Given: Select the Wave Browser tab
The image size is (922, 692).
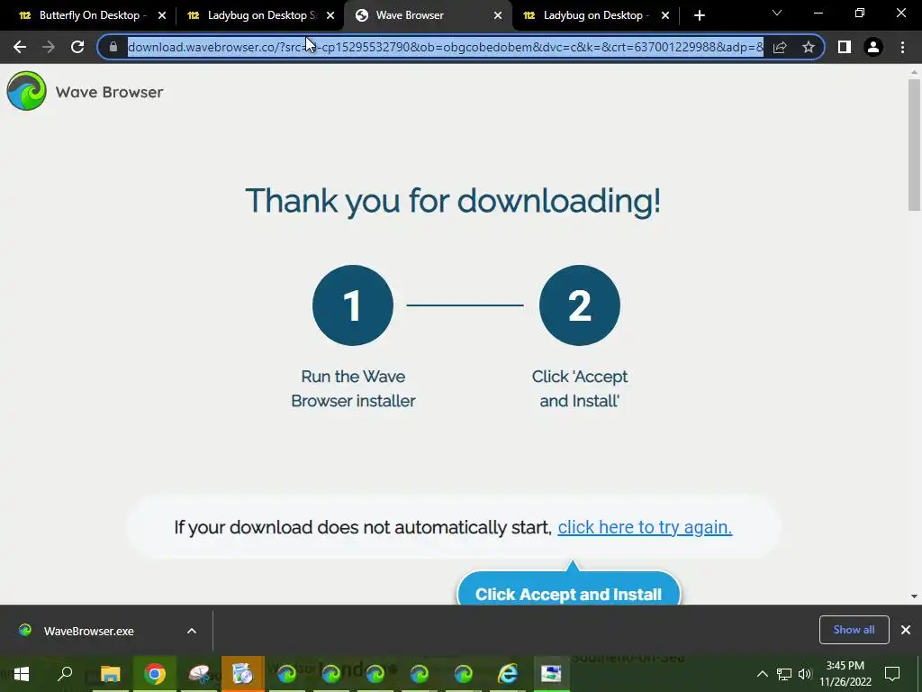Looking at the screenshot, I should (x=429, y=15).
